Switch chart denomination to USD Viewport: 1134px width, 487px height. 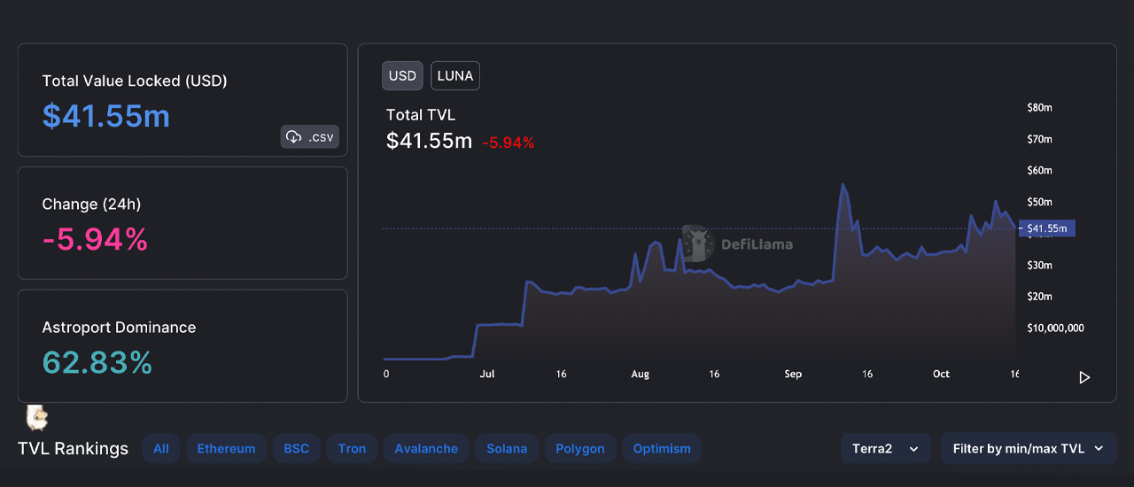pyautogui.click(x=402, y=76)
